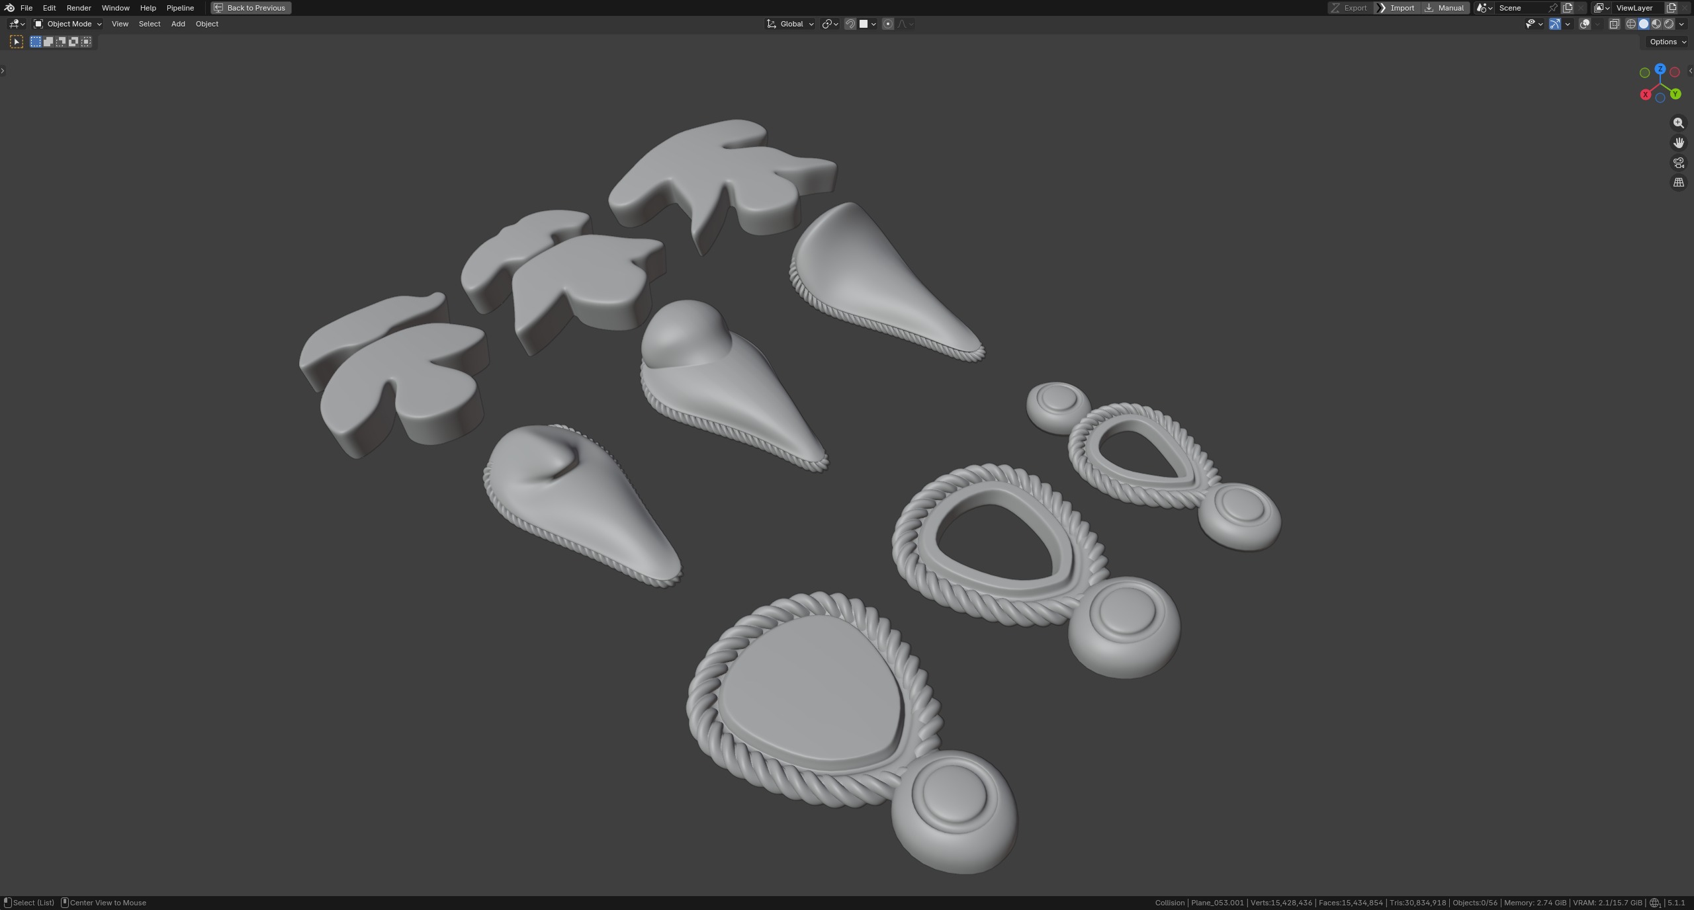The width and height of the screenshot is (1694, 910).
Task: Click the Zoom in/out viewport icon
Action: coord(1679,123)
